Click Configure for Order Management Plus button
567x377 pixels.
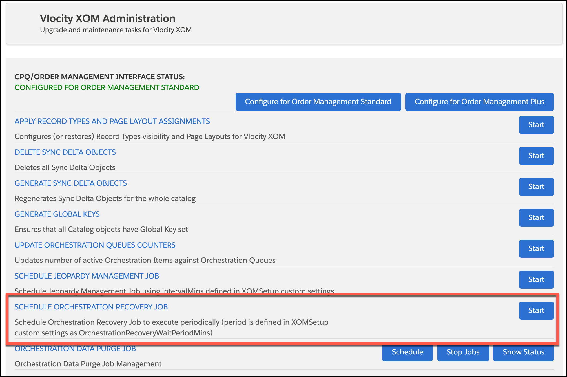[x=479, y=102]
